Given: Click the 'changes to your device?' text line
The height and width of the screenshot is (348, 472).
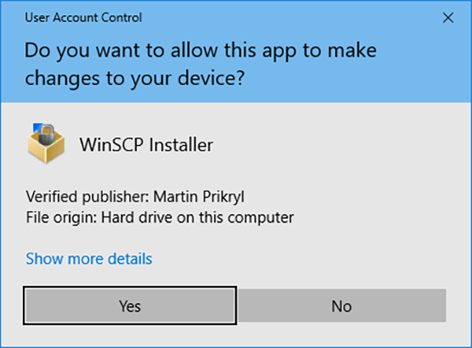Looking at the screenshot, I should pos(135,78).
